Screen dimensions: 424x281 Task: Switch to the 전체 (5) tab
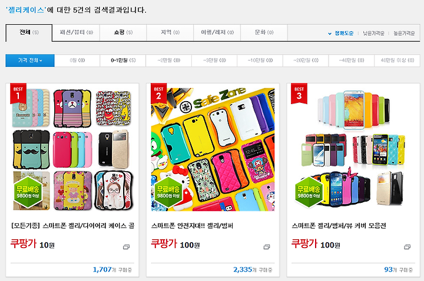pos(29,33)
